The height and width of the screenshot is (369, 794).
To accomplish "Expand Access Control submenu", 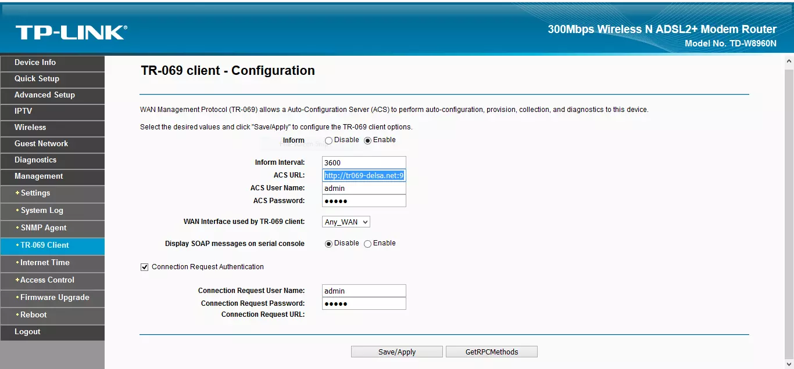I will tap(52, 281).
